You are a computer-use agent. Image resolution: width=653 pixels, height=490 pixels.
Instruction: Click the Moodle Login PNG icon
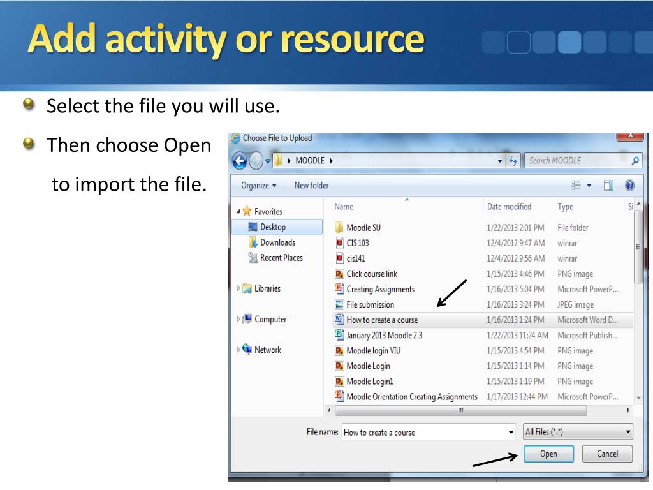point(339,366)
